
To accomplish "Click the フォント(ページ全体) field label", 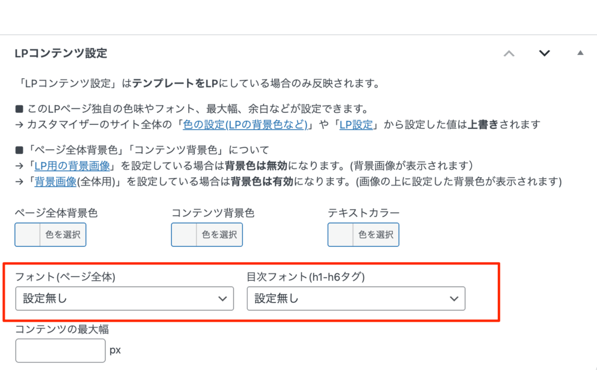I will coord(65,277).
